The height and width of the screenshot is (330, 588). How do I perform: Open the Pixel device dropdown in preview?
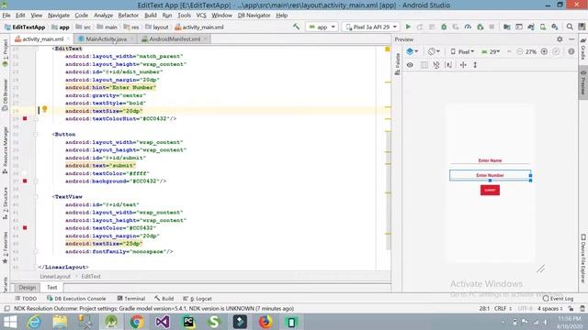coord(462,51)
